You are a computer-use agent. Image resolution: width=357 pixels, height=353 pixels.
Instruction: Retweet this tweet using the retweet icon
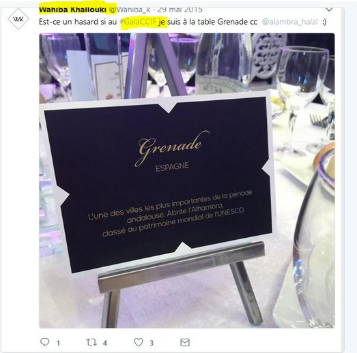coord(91,342)
